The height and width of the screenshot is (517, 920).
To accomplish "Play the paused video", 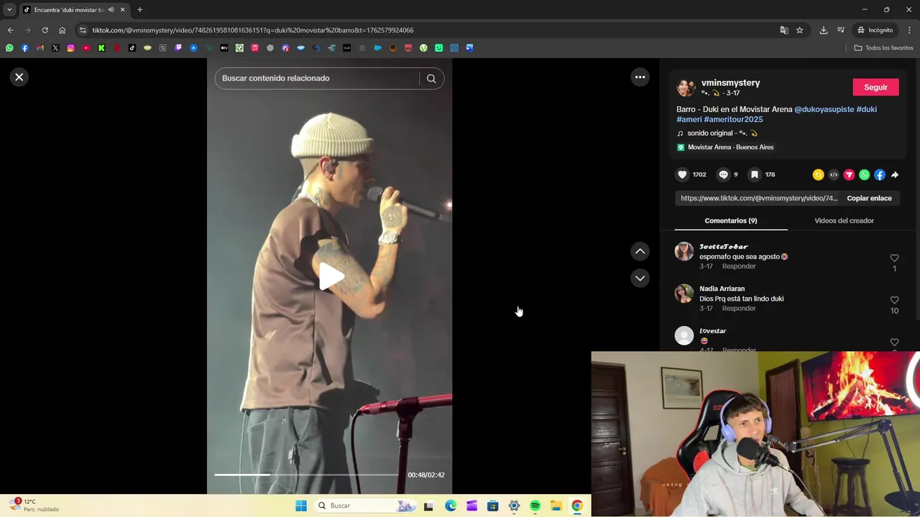I will (x=330, y=276).
